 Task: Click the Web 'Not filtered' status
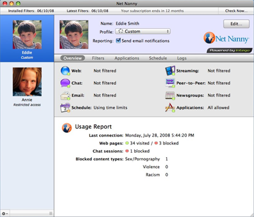[x=105, y=70]
